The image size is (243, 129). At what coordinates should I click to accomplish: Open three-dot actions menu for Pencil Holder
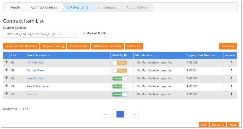click(x=232, y=79)
